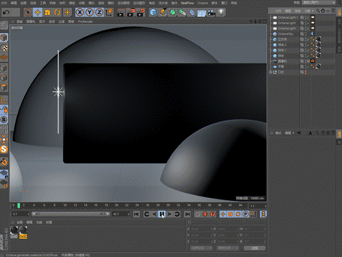The height and width of the screenshot is (257, 342).
Task: Click the round orange S icon
Action: [x=4, y=149]
